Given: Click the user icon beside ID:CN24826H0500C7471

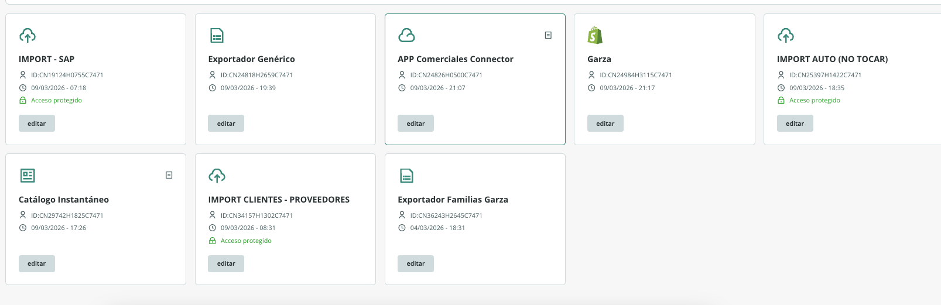Looking at the screenshot, I should coord(402,75).
